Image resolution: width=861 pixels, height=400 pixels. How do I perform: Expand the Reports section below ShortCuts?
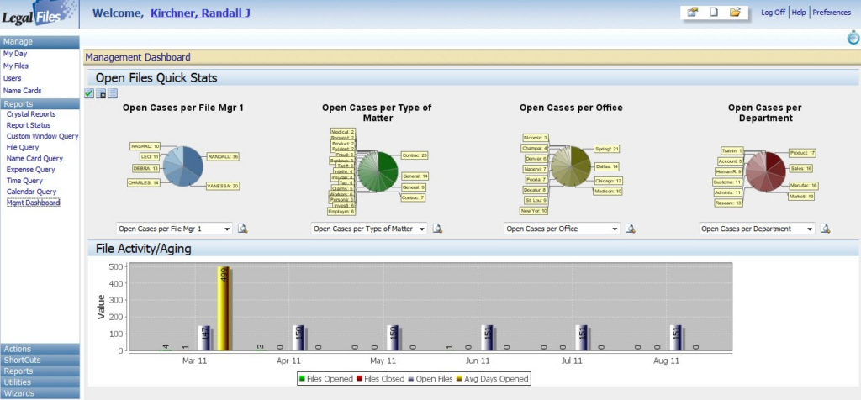(x=40, y=371)
